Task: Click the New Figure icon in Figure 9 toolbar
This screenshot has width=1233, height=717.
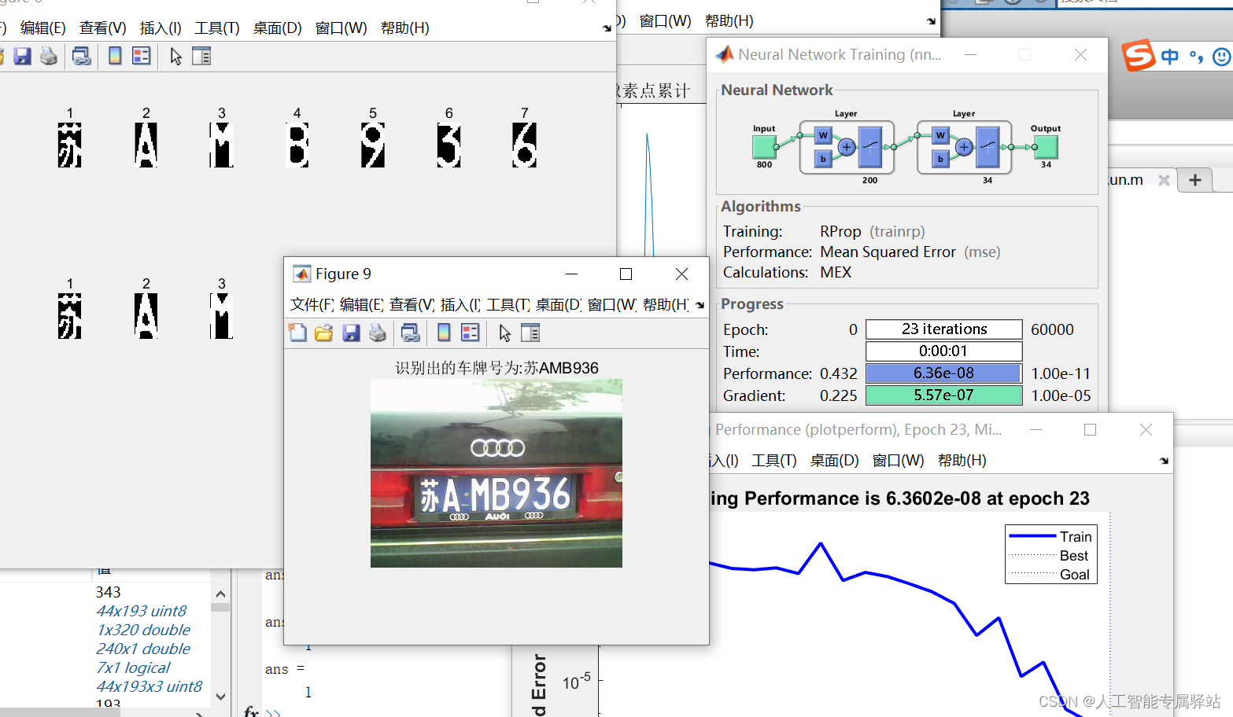Action: pyautogui.click(x=297, y=333)
